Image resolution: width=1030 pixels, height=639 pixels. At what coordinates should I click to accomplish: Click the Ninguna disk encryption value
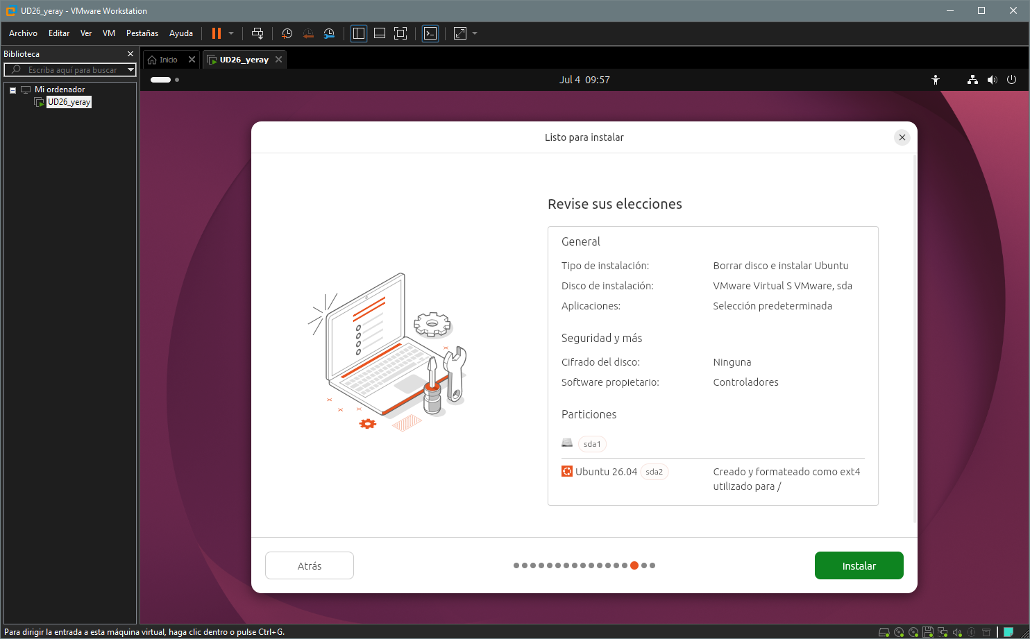[732, 362]
